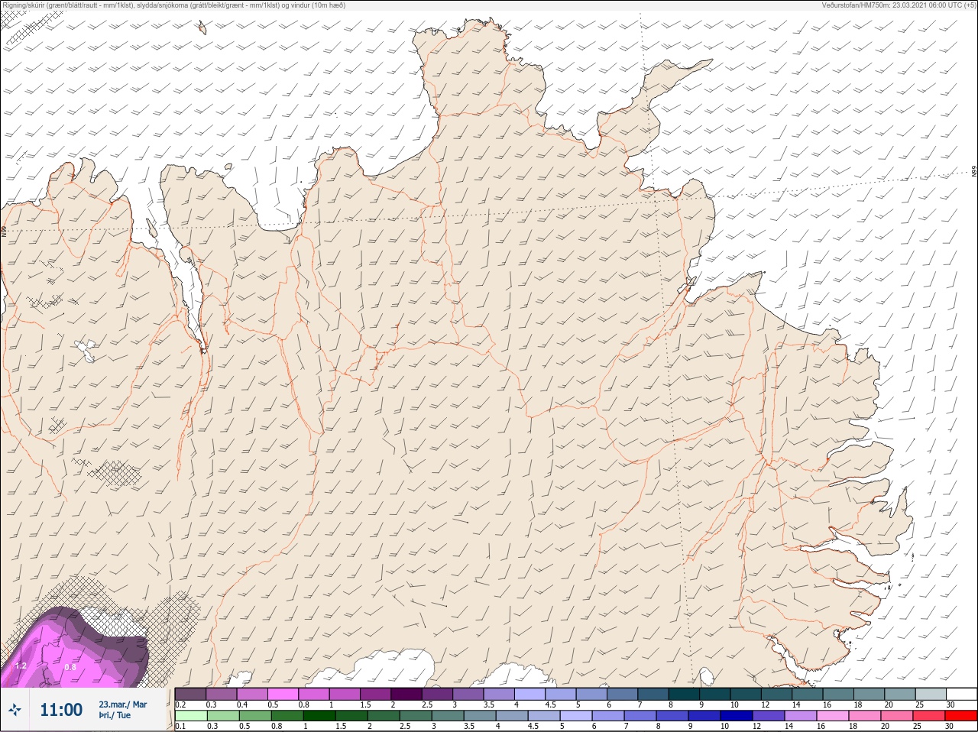Click the weekday label Þri./ Tue

115,715
